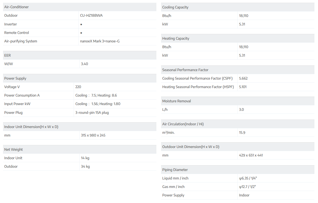Click the Moisture Removal value 3.0

(x=241, y=110)
